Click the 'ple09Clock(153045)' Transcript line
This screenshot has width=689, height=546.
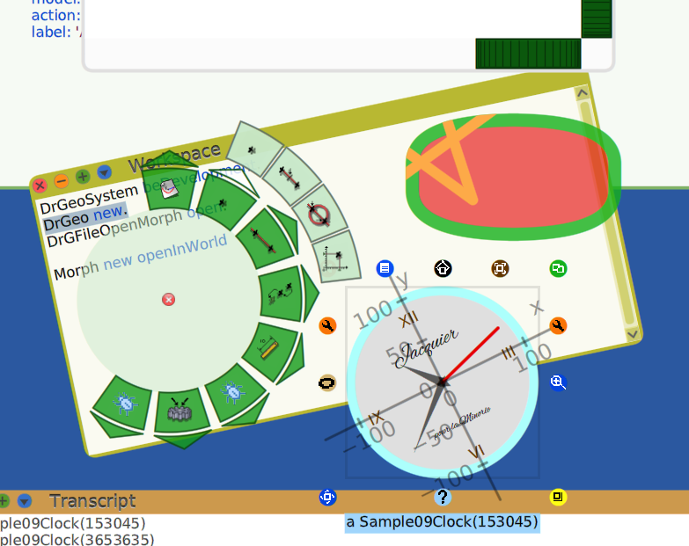coord(72,524)
